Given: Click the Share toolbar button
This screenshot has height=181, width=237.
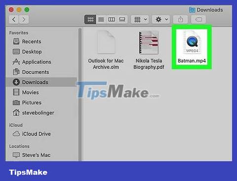Looking at the screenshot, I should click(x=181, y=19).
